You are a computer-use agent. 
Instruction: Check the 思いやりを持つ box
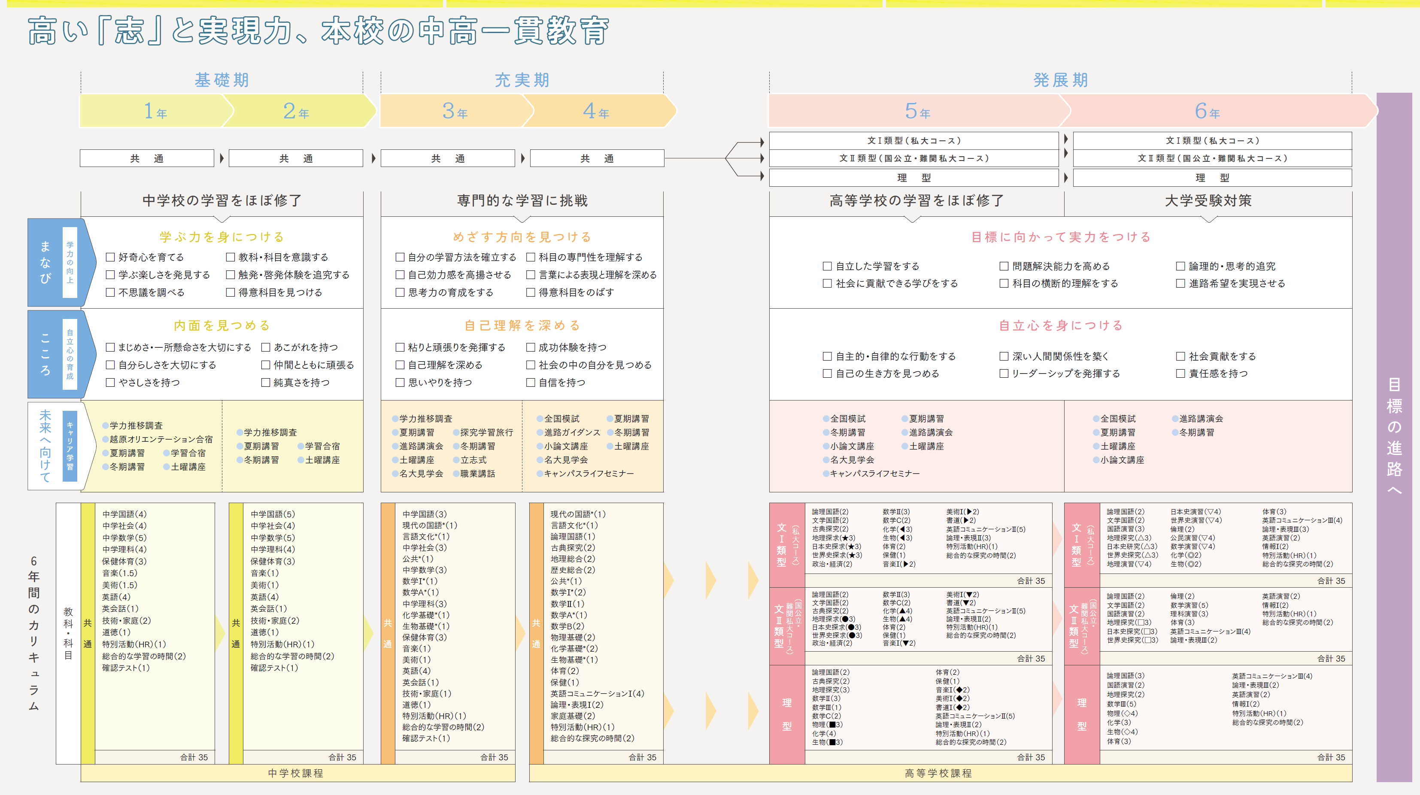[400, 382]
